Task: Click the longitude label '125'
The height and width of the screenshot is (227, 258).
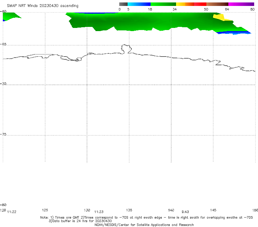Action: click(45, 210)
